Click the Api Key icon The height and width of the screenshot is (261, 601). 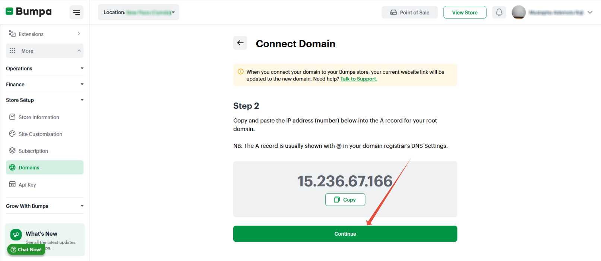[x=12, y=184]
